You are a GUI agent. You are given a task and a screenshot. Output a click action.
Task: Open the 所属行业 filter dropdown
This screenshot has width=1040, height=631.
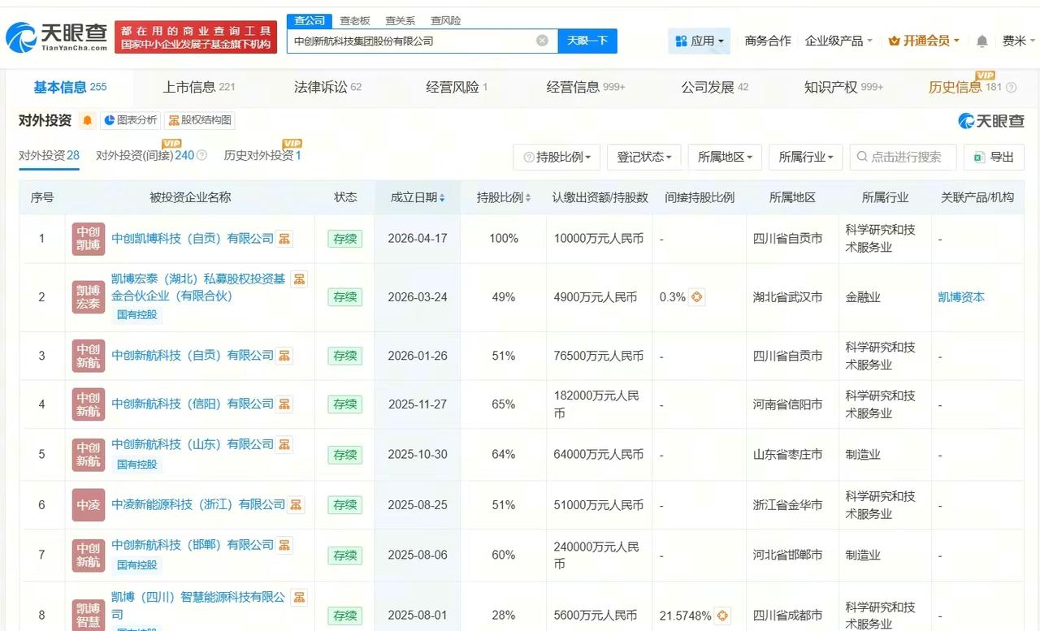[806, 157]
